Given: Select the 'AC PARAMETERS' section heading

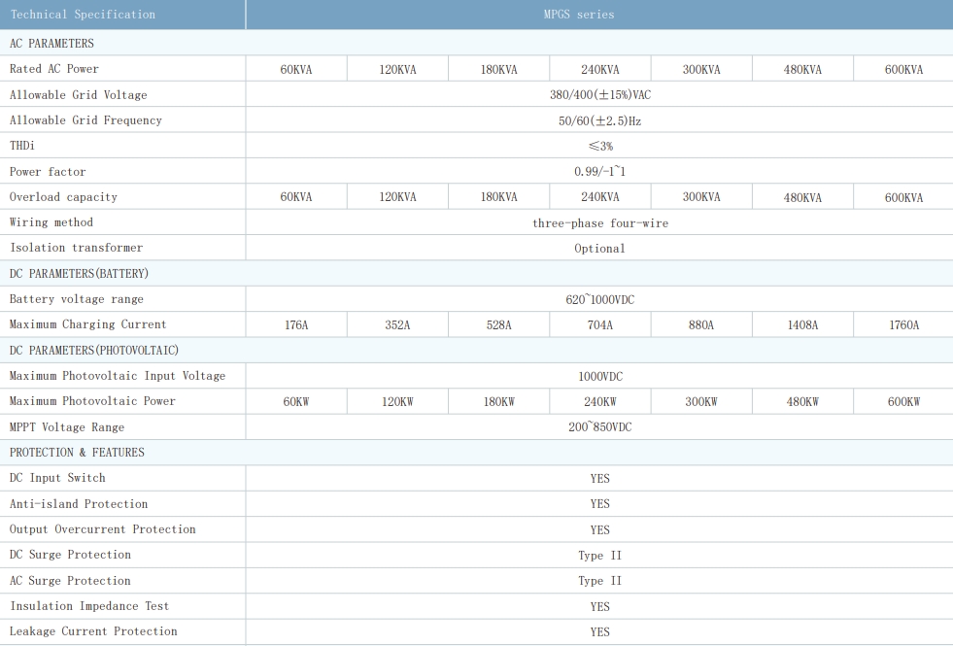Looking at the screenshot, I should [51, 44].
